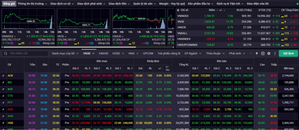Open GAS stock ticker
This screenshot has height=130, width=299.
click(x=10, y=109)
